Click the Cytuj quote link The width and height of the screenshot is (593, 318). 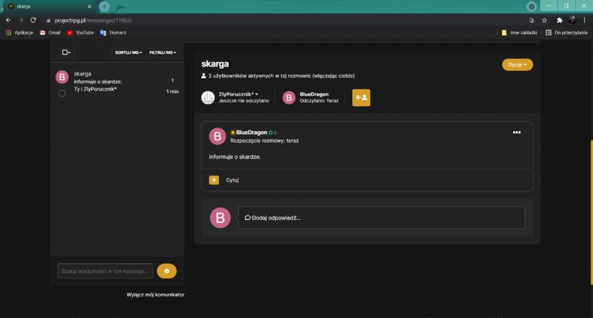coord(232,180)
